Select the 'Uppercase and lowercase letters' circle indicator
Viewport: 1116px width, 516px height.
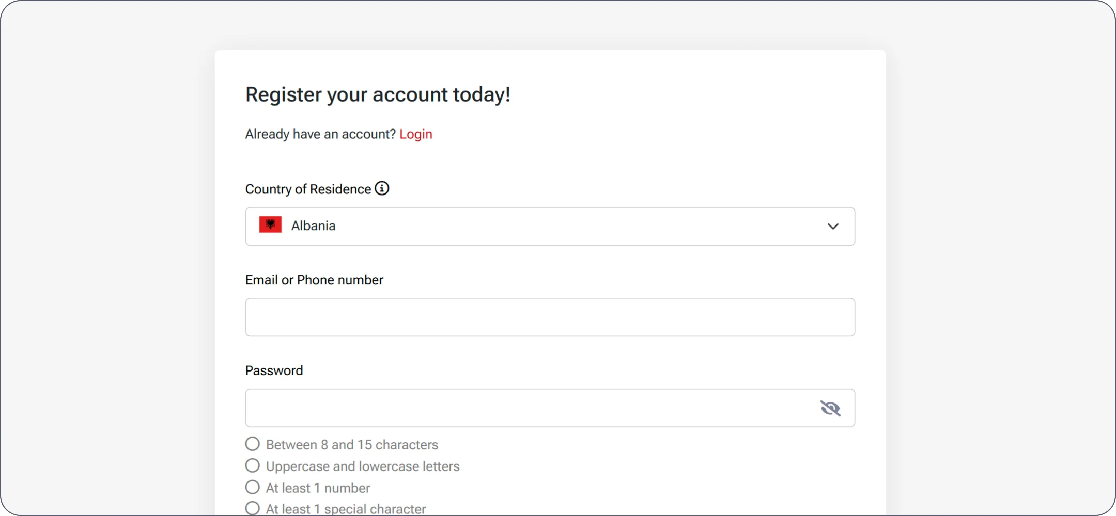[253, 465]
